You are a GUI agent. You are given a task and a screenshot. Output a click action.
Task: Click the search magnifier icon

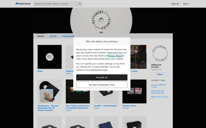pyautogui.click(x=80, y=4)
